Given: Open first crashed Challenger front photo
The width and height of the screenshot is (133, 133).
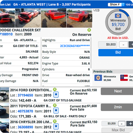Looking at the screenshot, I should point(7,18).
